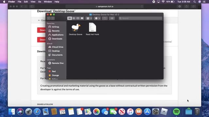Click the Safari share button
209x117 pixels.
(x=186, y=6)
